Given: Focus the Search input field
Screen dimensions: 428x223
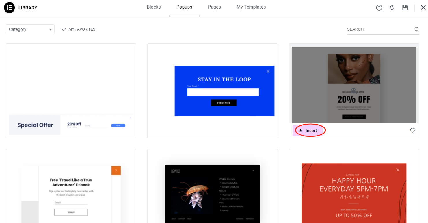Looking at the screenshot, I should [x=380, y=29].
